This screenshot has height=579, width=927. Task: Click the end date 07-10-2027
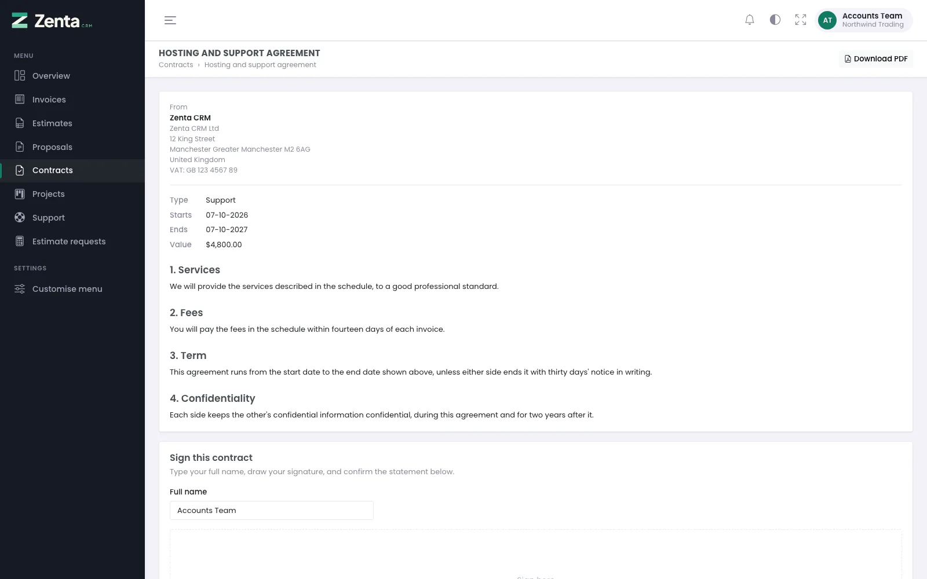pyautogui.click(x=227, y=230)
